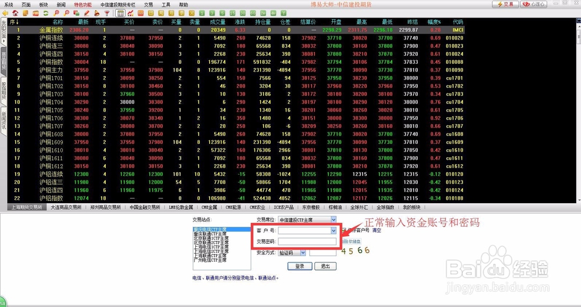Click the 名称 column header
Viewport: 581px width, 307px height.
(x=58, y=22)
